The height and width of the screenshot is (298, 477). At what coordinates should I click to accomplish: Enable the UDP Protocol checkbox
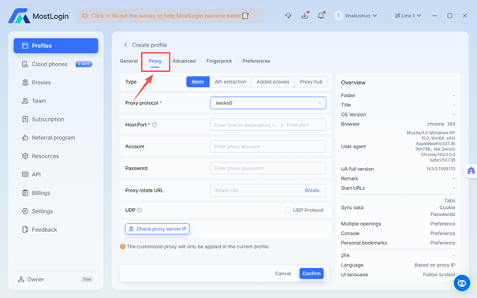point(288,210)
